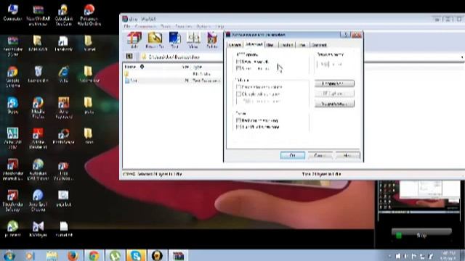Click OK in the archive dialog
The image size is (465, 261).
pyautogui.click(x=292, y=155)
